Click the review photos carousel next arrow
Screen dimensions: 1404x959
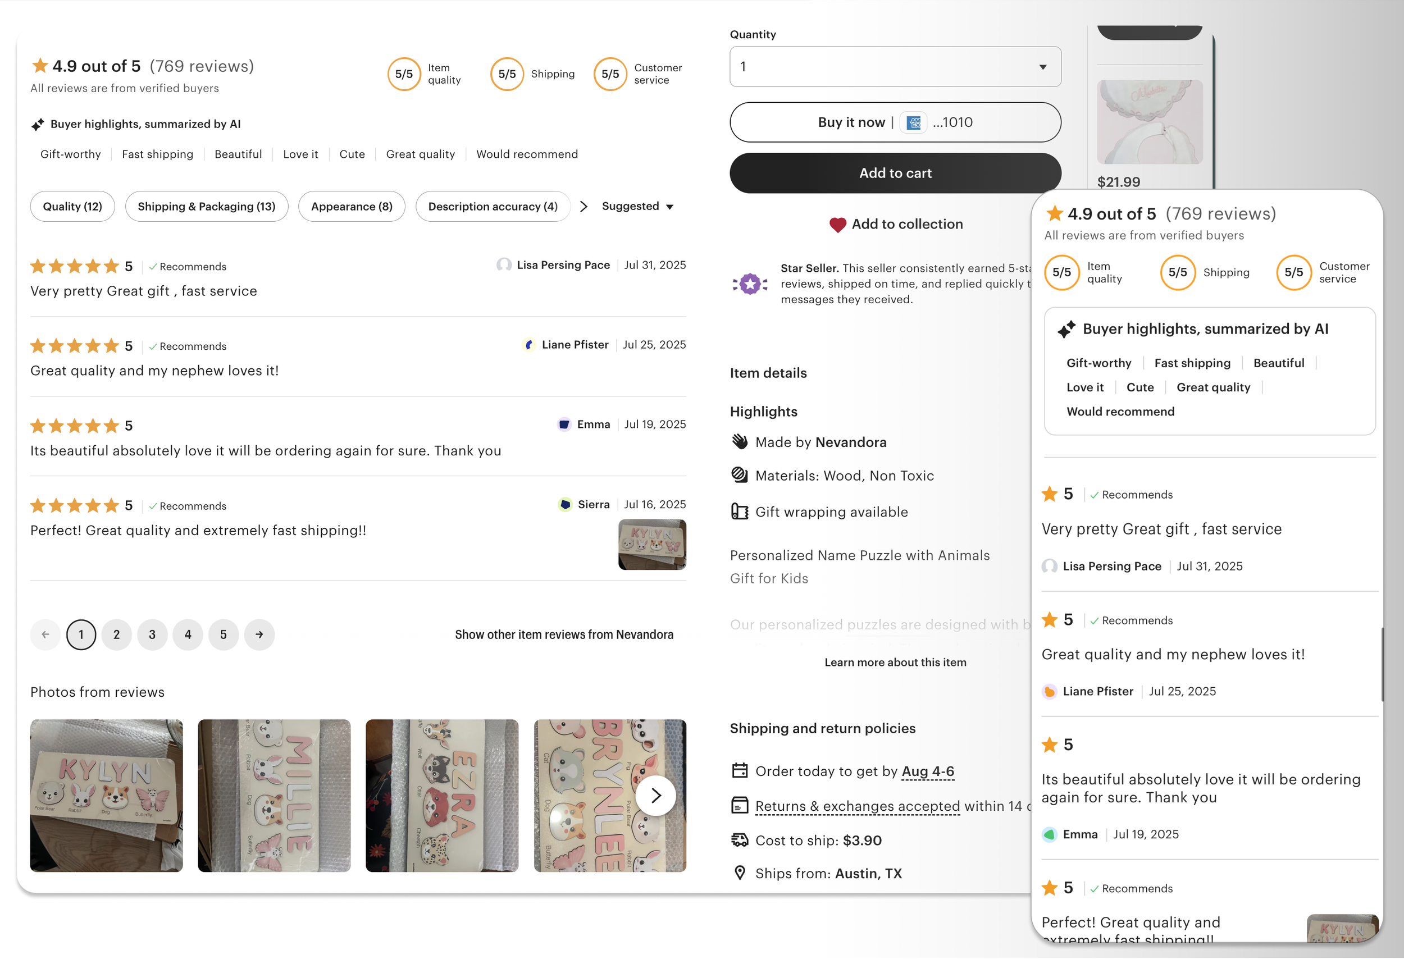pos(655,796)
